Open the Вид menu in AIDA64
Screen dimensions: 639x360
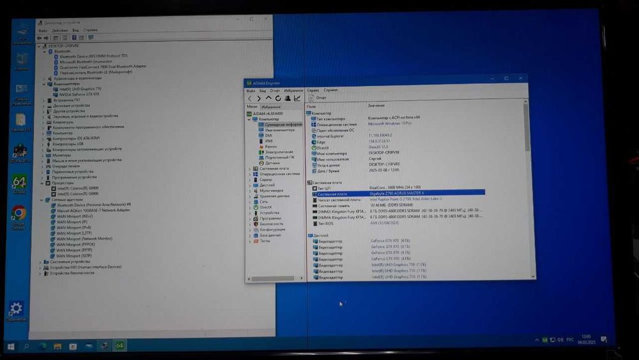[x=263, y=91]
